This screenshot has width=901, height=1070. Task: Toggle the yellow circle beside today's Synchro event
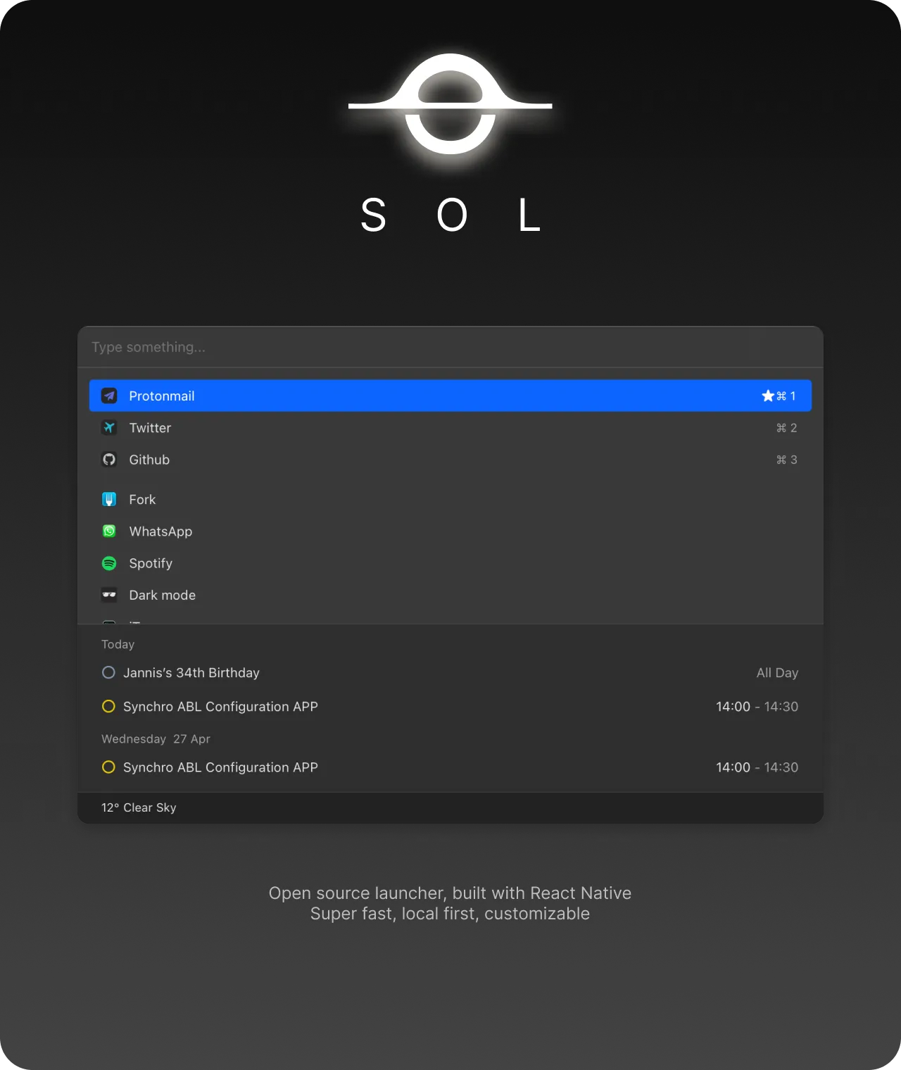click(x=108, y=706)
